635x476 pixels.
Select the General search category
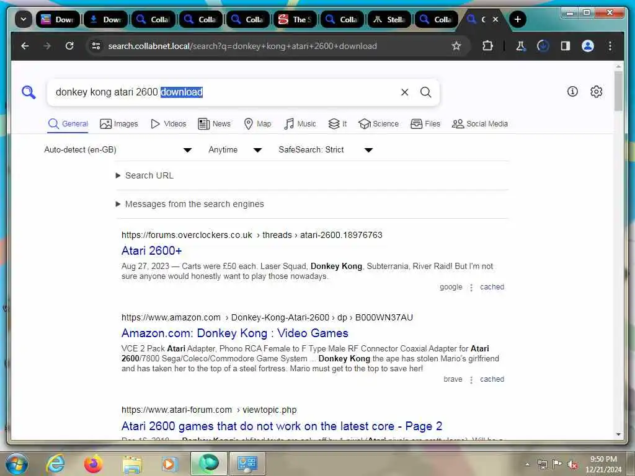click(68, 124)
